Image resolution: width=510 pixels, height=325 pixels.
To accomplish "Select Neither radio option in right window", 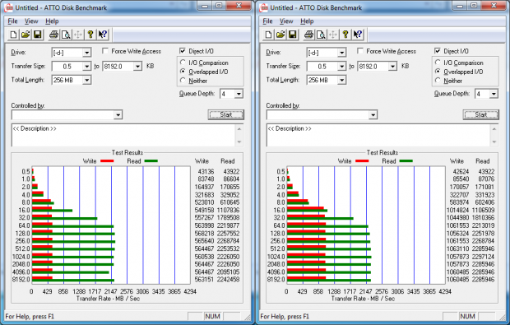I will click(438, 81).
